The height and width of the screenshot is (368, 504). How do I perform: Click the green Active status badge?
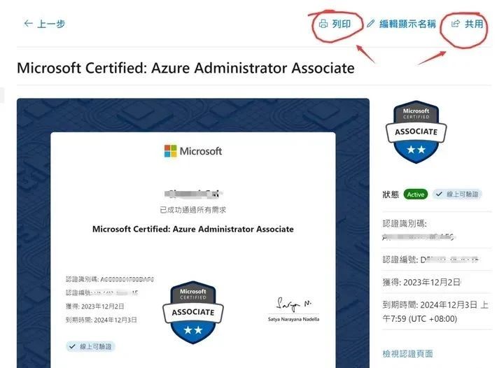tap(416, 194)
